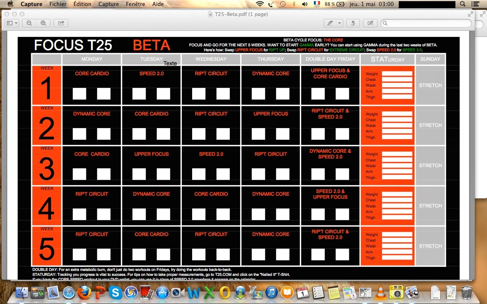
Task: Open the battery status menu
Action: (336, 4)
